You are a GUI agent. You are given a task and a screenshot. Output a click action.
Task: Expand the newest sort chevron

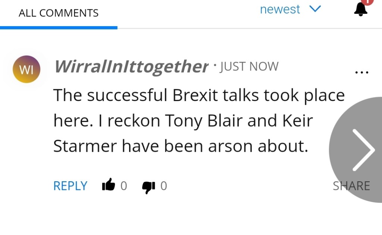pos(315,10)
